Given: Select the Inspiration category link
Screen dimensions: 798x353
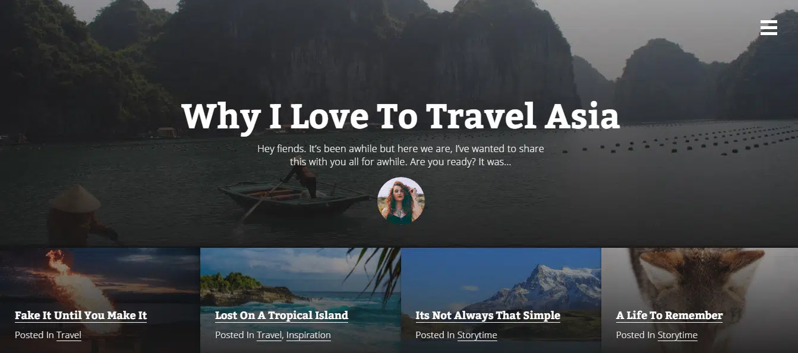Looking at the screenshot, I should coord(308,335).
